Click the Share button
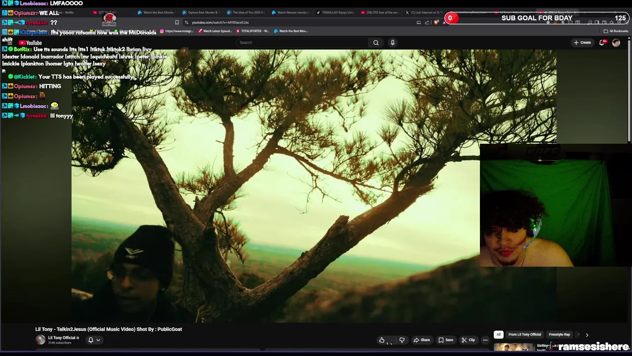The image size is (632, 356). pos(422,340)
